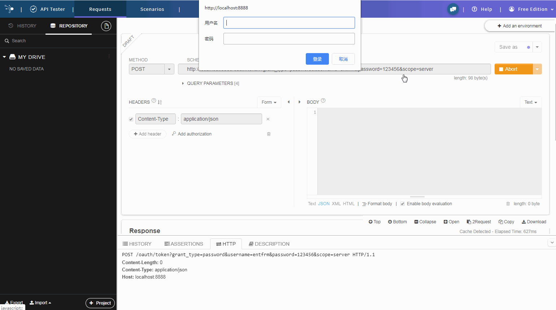556x310 pixels.
Task: Jump to Bottom of response
Action: [x=397, y=222]
